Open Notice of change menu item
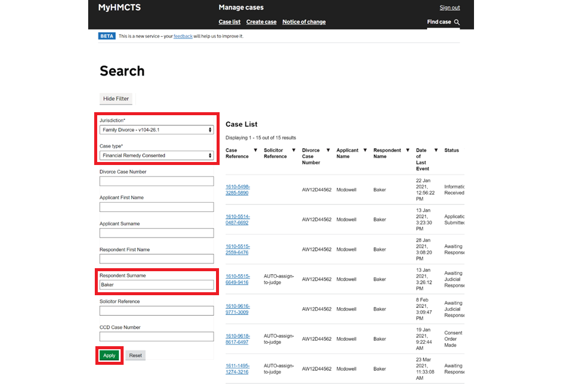This screenshot has width=576, height=384. click(304, 22)
